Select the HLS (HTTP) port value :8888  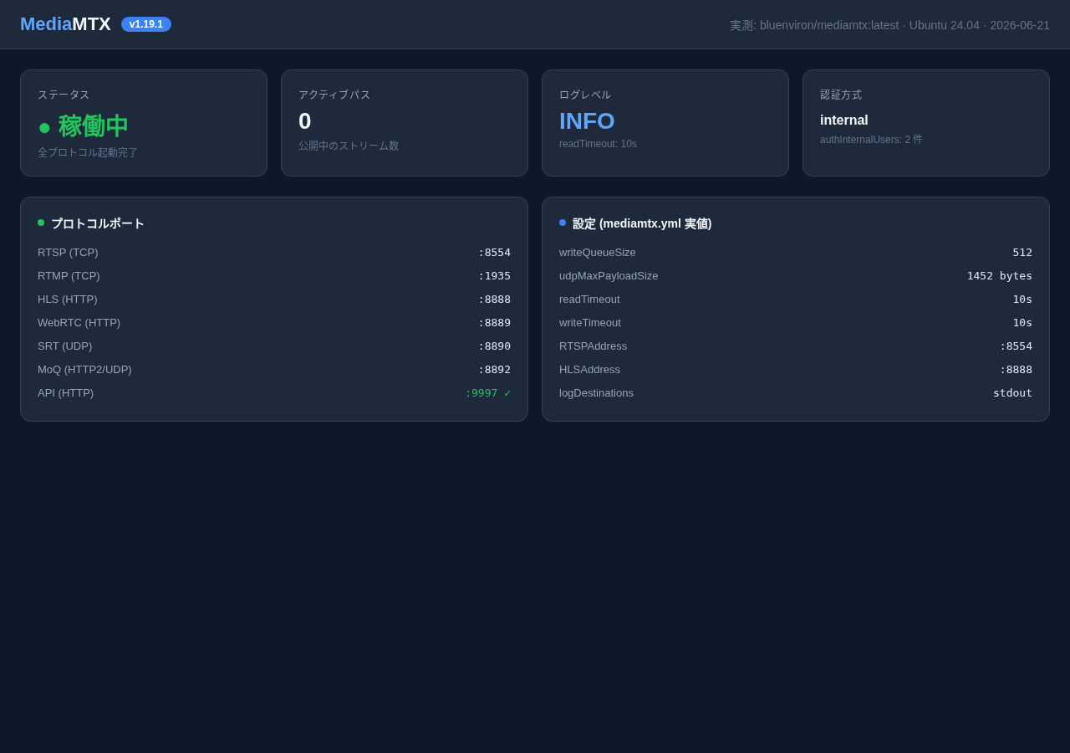click(494, 300)
